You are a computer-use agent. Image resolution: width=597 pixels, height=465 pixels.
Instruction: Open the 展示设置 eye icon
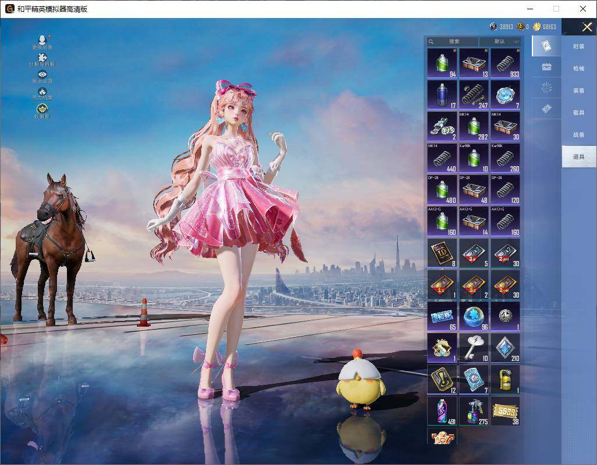coord(42,76)
